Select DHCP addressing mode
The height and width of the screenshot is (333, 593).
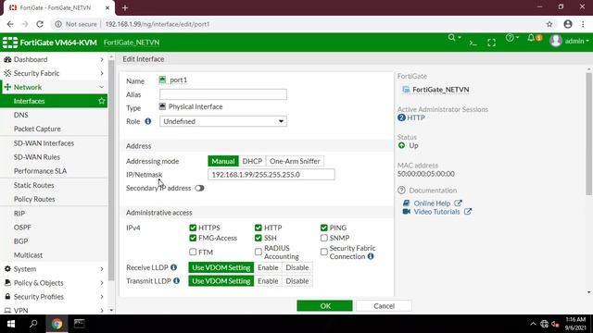click(252, 161)
